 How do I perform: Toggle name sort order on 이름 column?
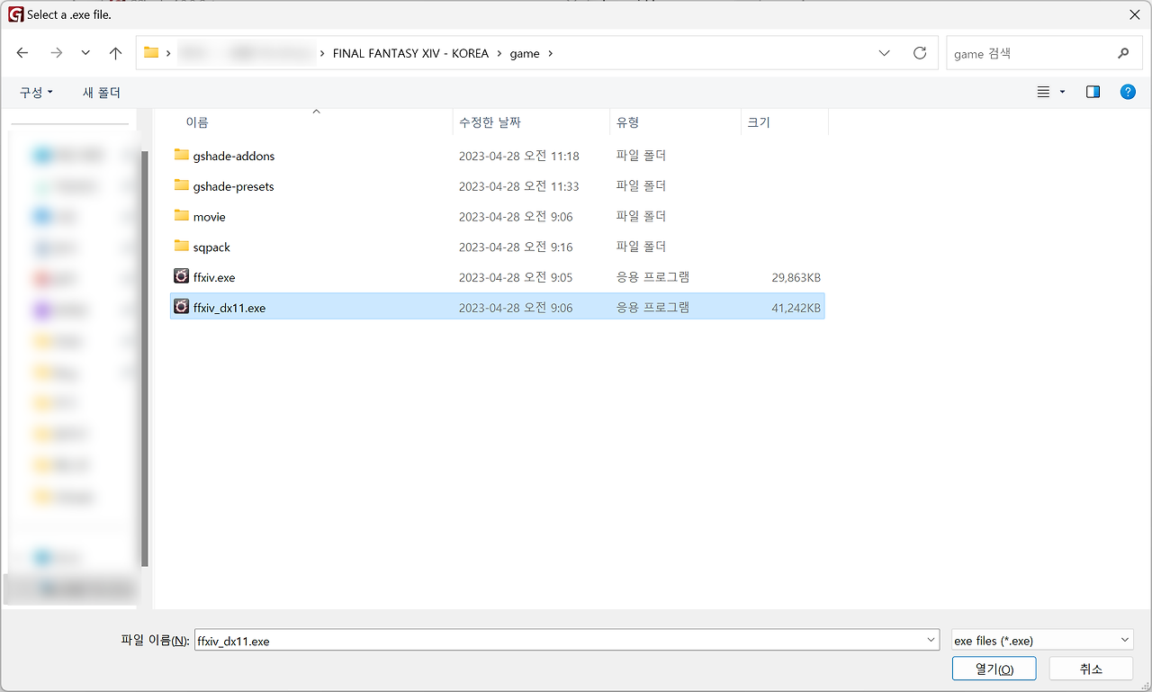(x=197, y=121)
